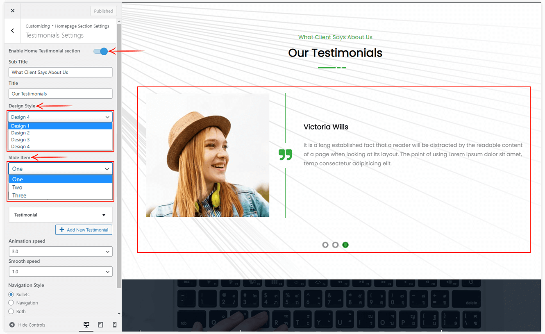The height and width of the screenshot is (334, 545).
Task: Choose the Navigation radio option
Action: pos(11,303)
